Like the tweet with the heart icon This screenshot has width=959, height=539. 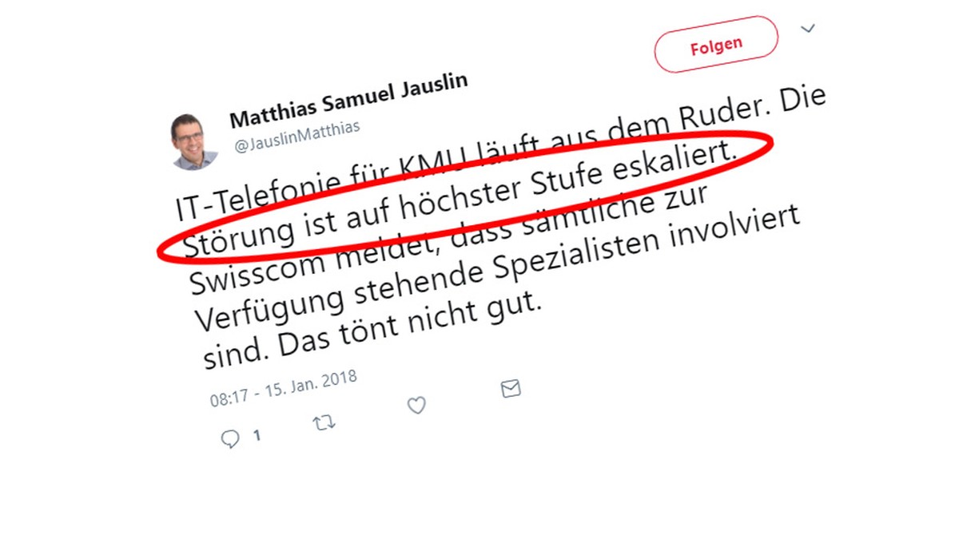click(416, 406)
